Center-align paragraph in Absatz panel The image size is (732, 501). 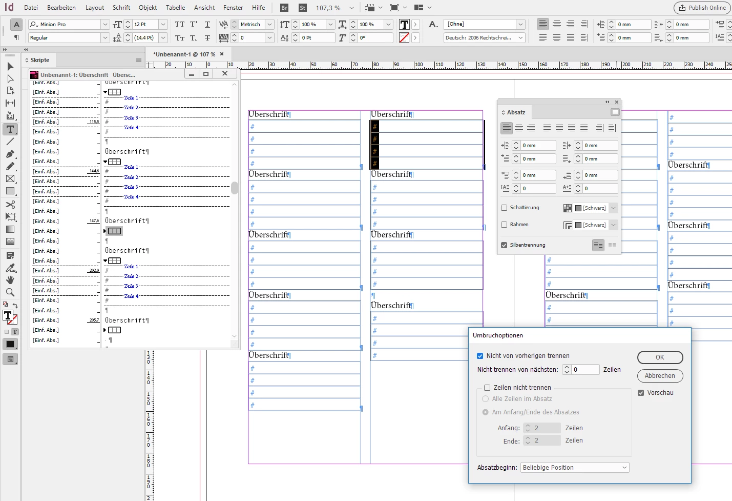(519, 128)
